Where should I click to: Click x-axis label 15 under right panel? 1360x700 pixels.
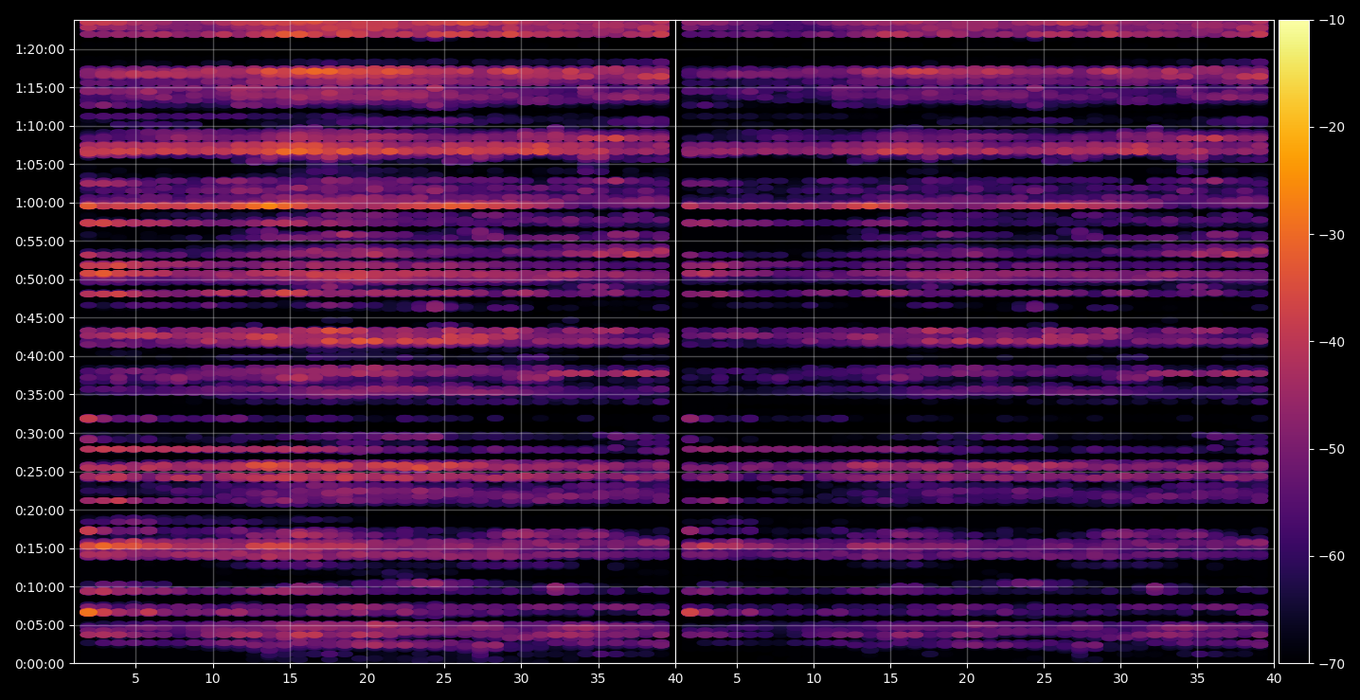890,679
